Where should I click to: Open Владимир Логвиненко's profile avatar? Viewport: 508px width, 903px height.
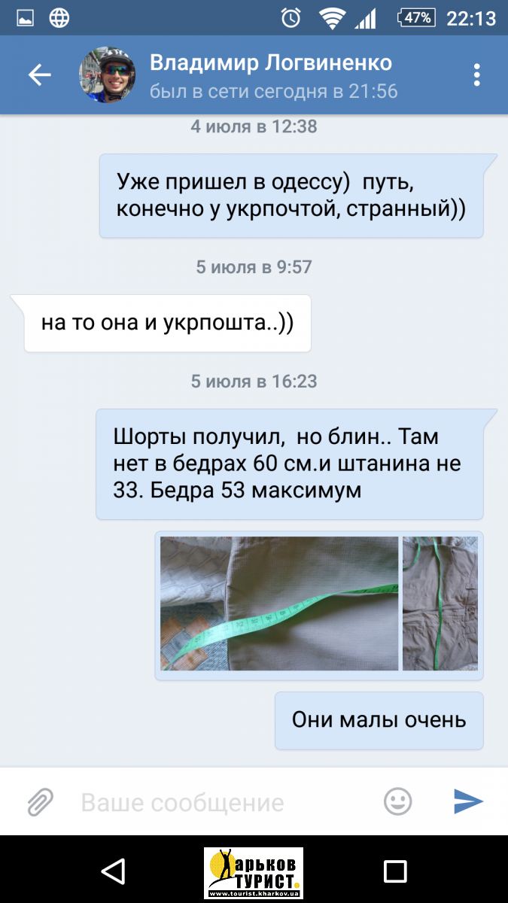point(108,74)
